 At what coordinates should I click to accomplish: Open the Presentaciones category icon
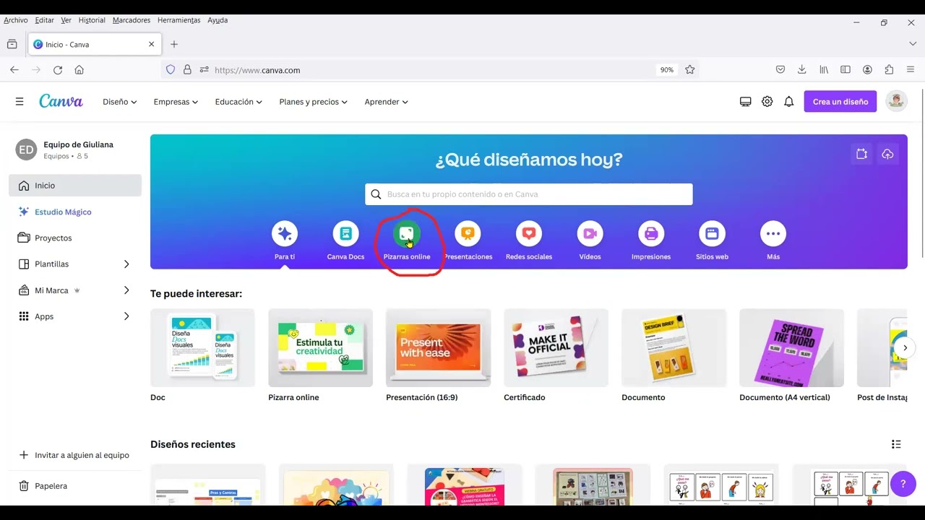(x=468, y=233)
